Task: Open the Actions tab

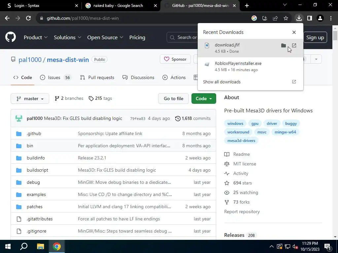Action: coord(174,77)
